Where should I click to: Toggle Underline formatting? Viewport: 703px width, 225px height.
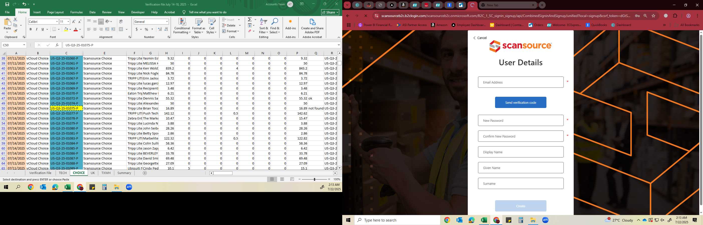pos(43,29)
